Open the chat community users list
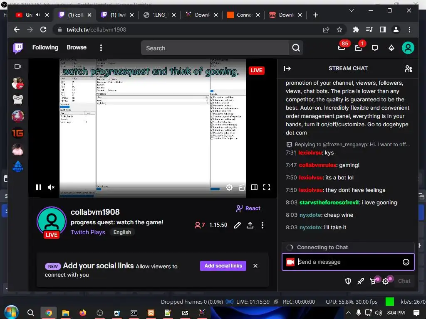The width and height of the screenshot is (426, 319). (409, 69)
